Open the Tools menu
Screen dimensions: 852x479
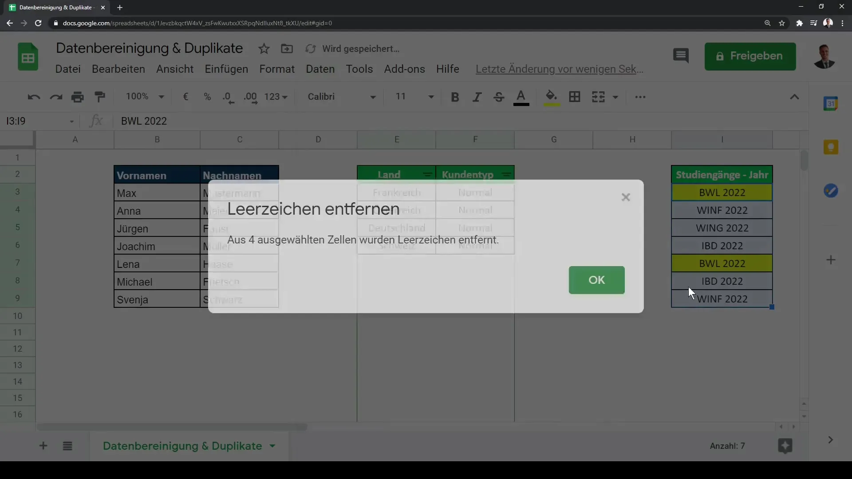click(x=359, y=69)
